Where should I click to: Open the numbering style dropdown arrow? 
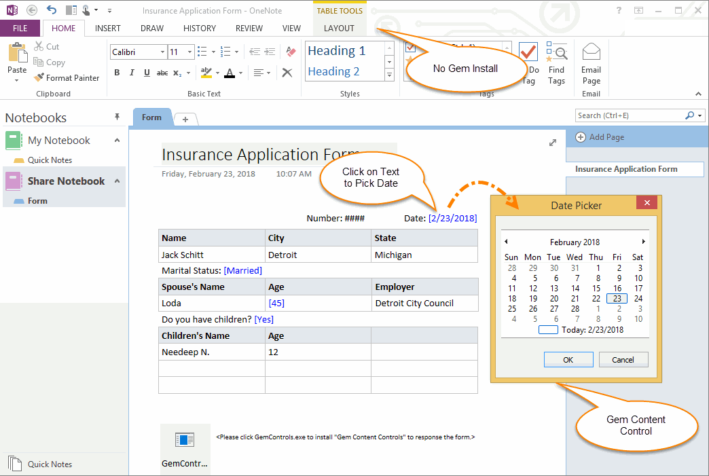[x=236, y=52]
